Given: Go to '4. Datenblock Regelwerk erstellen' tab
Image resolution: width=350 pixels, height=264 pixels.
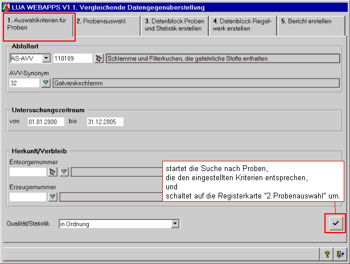Looking at the screenshot, I should pyautogui.click(x=243, y=25).
